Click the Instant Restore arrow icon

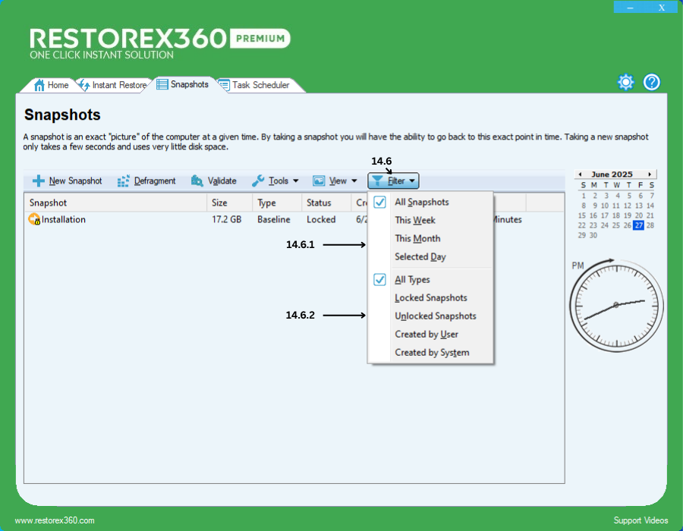click(x=83, y=85)
